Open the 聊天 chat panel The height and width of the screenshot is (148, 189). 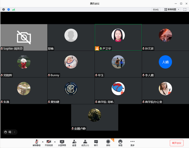coord(96,142)
